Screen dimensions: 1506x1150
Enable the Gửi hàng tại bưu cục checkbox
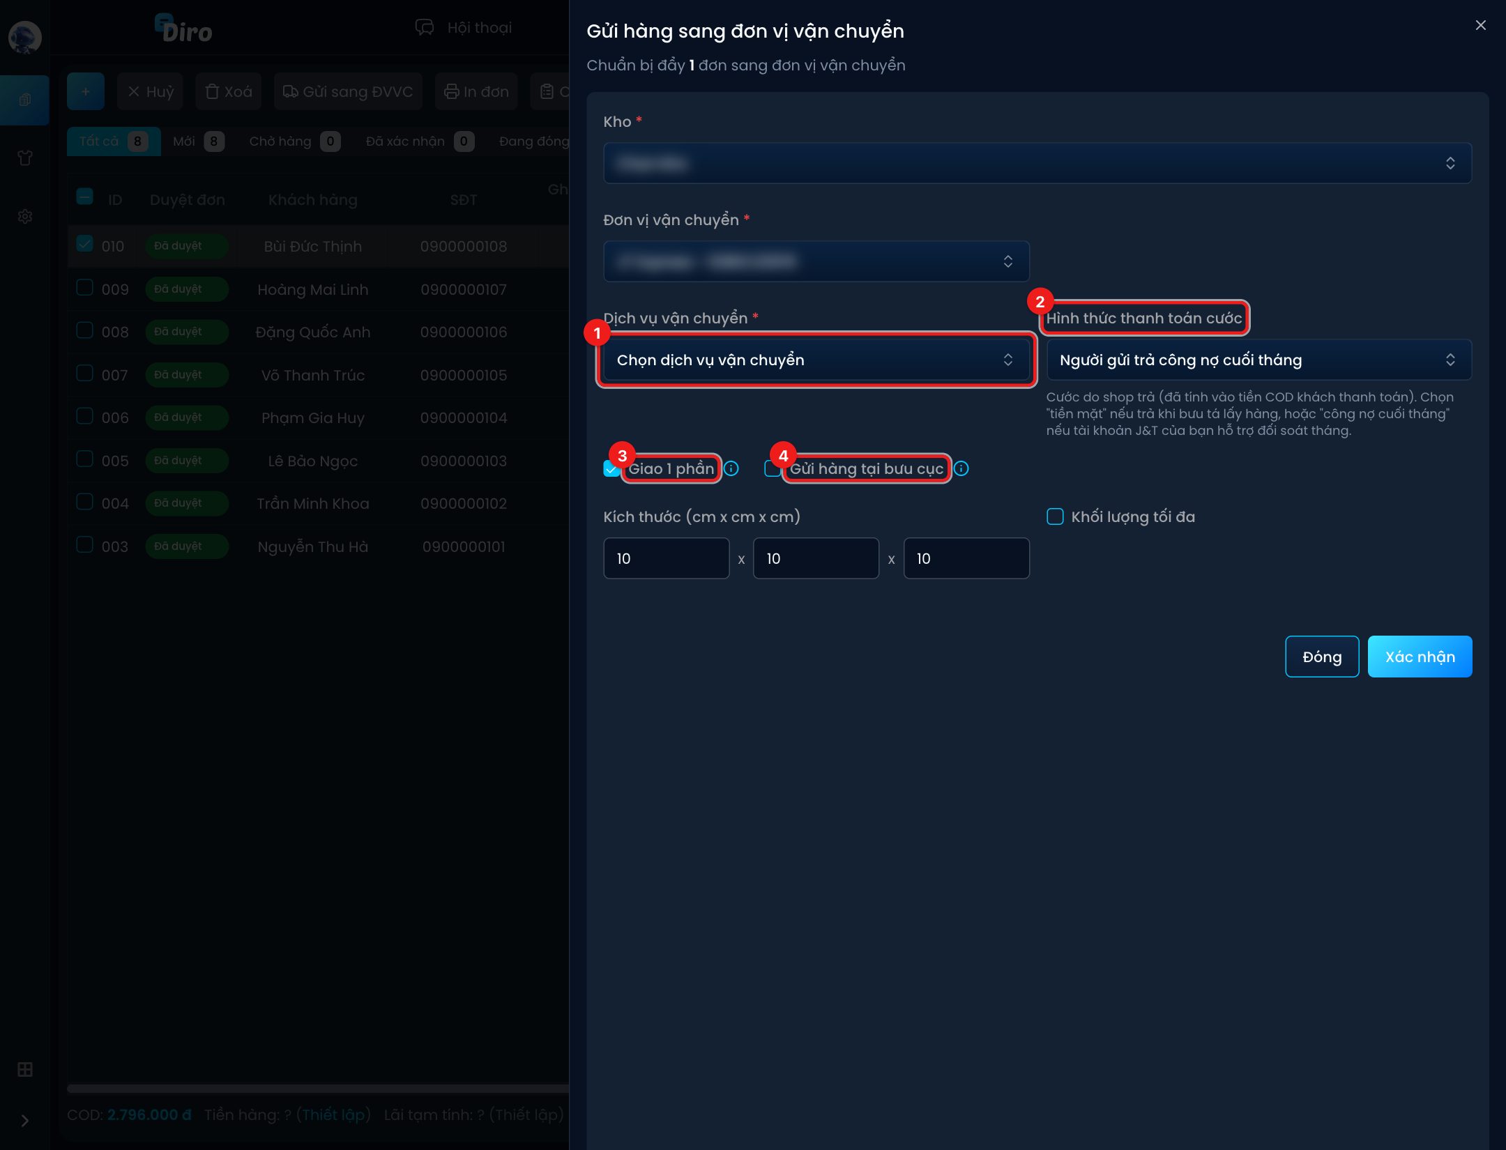pos(773,468)
